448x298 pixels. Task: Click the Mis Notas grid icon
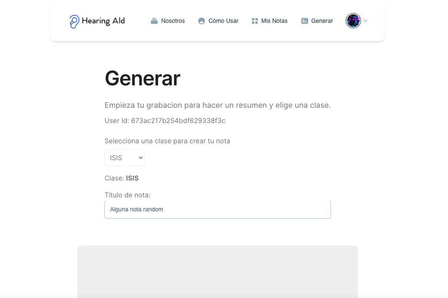[254, 21]
